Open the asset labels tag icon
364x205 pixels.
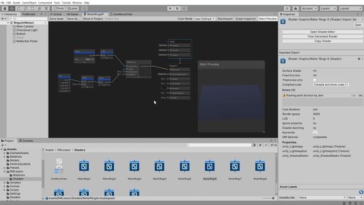[361, 192]
